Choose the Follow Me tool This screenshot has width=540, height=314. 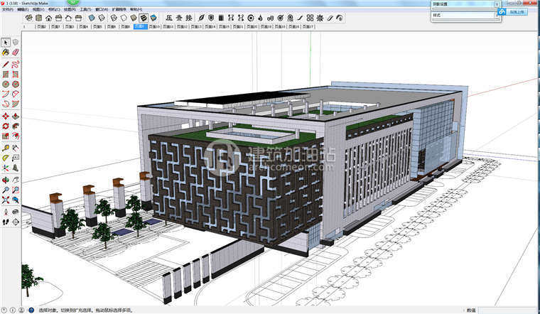click(16, 126)
